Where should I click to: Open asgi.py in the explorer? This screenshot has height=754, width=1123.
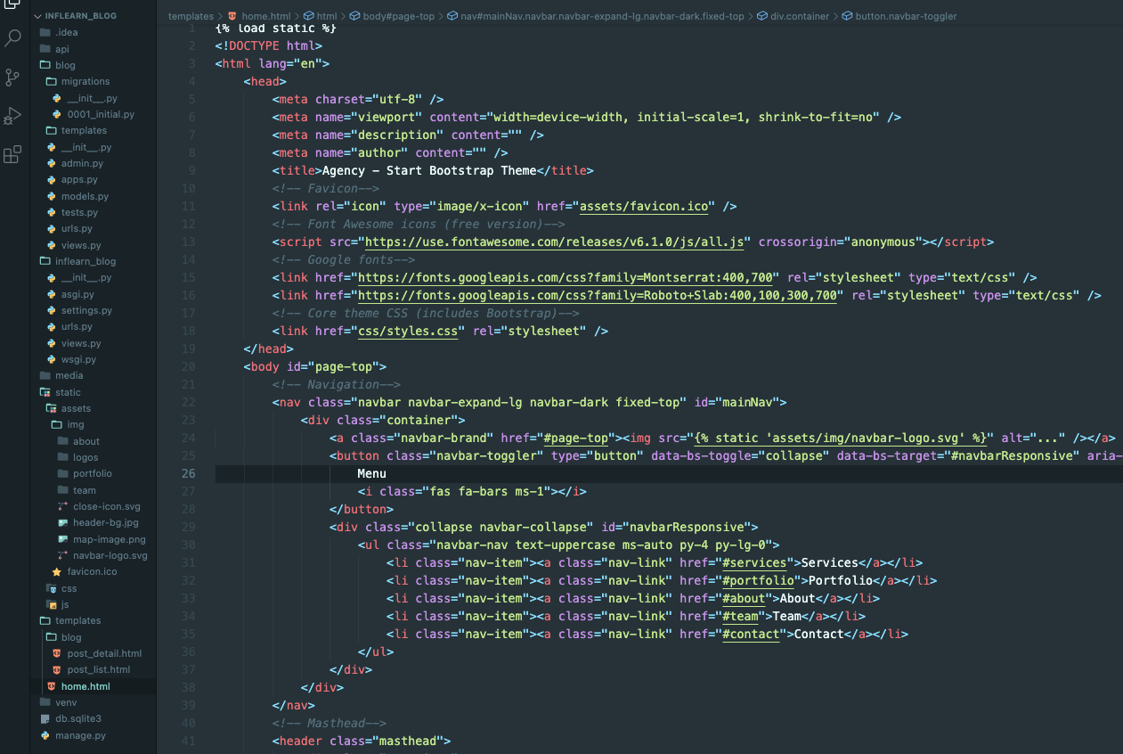77,294
